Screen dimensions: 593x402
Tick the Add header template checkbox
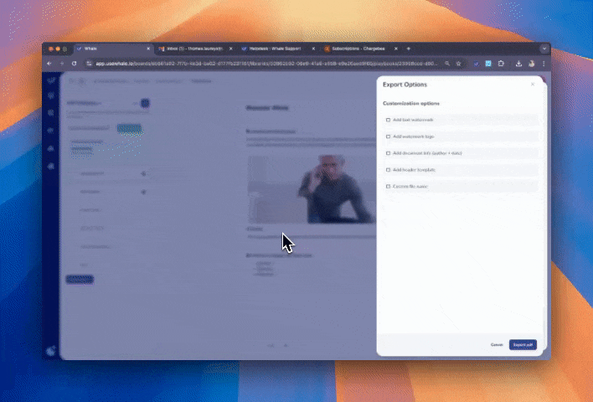388,170
